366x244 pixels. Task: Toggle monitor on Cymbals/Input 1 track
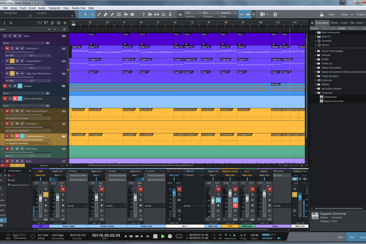coord(22,136)
